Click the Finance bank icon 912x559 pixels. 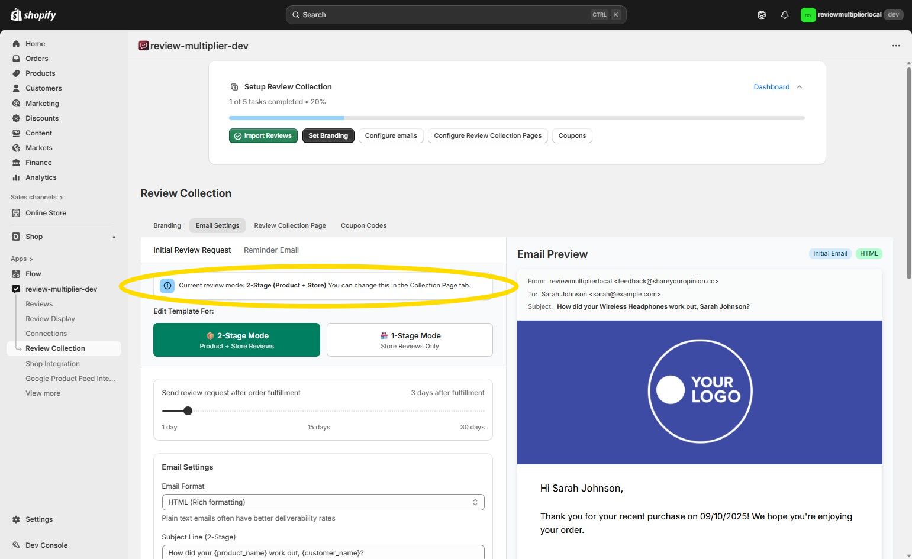[16, 163]
